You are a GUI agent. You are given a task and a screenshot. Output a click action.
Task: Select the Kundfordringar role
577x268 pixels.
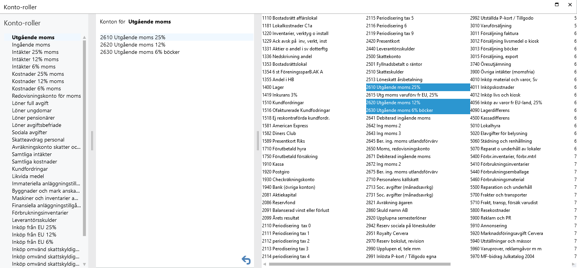click(30, 169)
